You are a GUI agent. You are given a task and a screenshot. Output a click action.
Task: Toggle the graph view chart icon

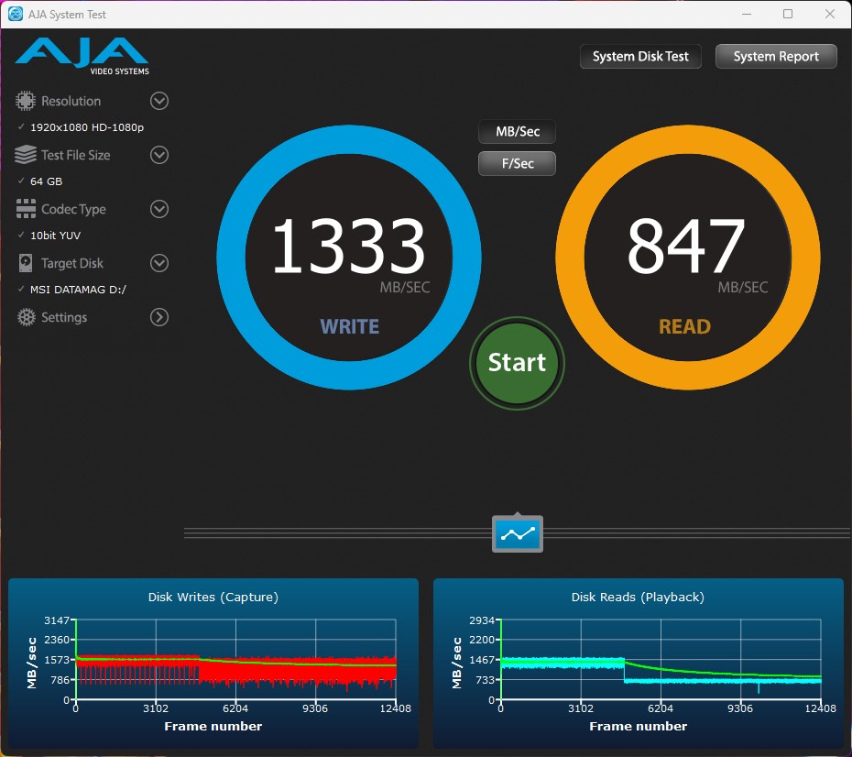[x=518, y=533]
